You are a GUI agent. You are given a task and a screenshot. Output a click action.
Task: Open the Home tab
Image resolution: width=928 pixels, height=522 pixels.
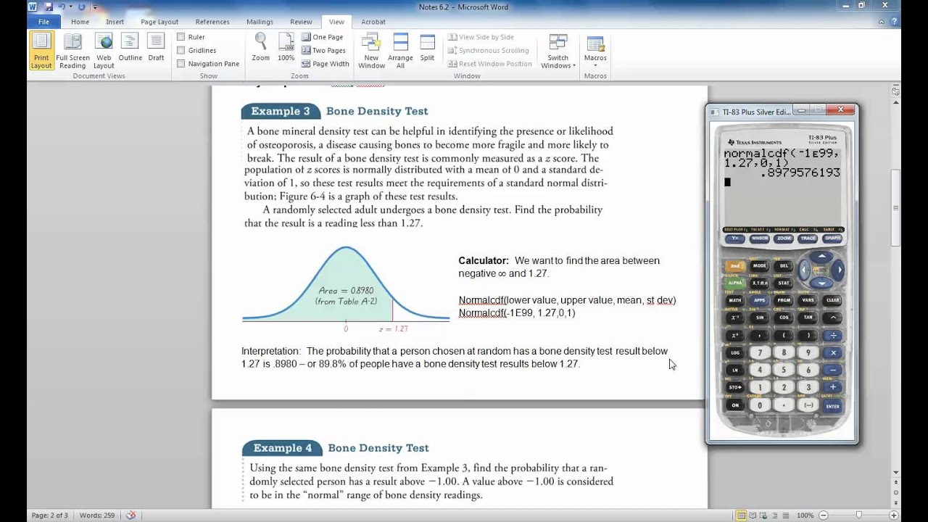[x=80, y=22]
